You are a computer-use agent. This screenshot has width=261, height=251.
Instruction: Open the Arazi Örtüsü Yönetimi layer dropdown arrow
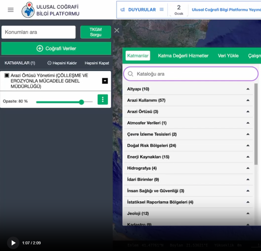click(x=105, y=81)
